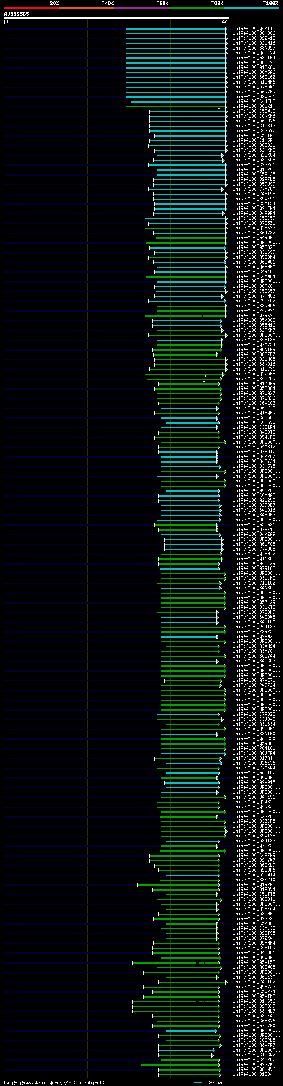This screenshot has height=1086, width=283.
Task: Select label UniRef100_P04182
Action: (x=254, y=627)
